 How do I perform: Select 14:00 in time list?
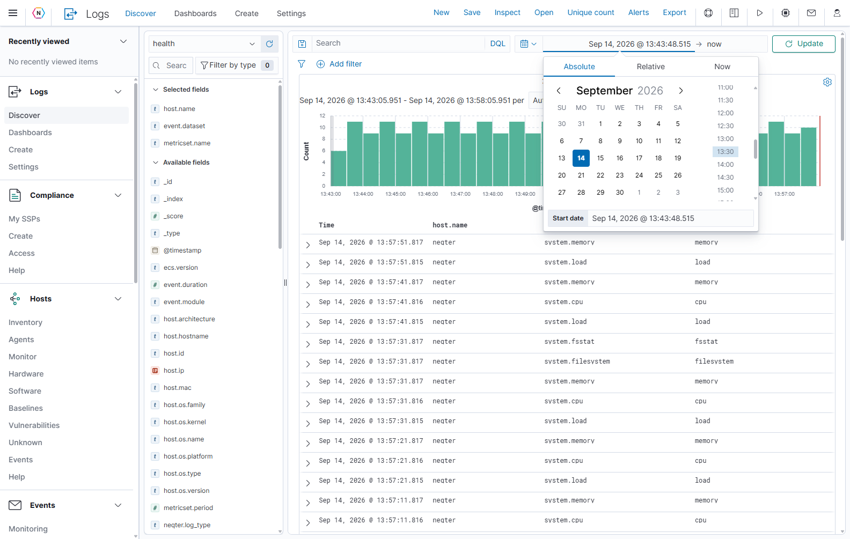(726, 165)
